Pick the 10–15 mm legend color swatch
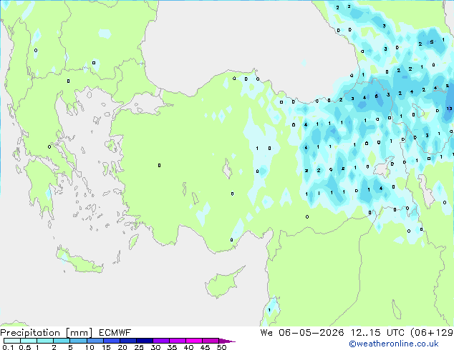 coord(95,341)
